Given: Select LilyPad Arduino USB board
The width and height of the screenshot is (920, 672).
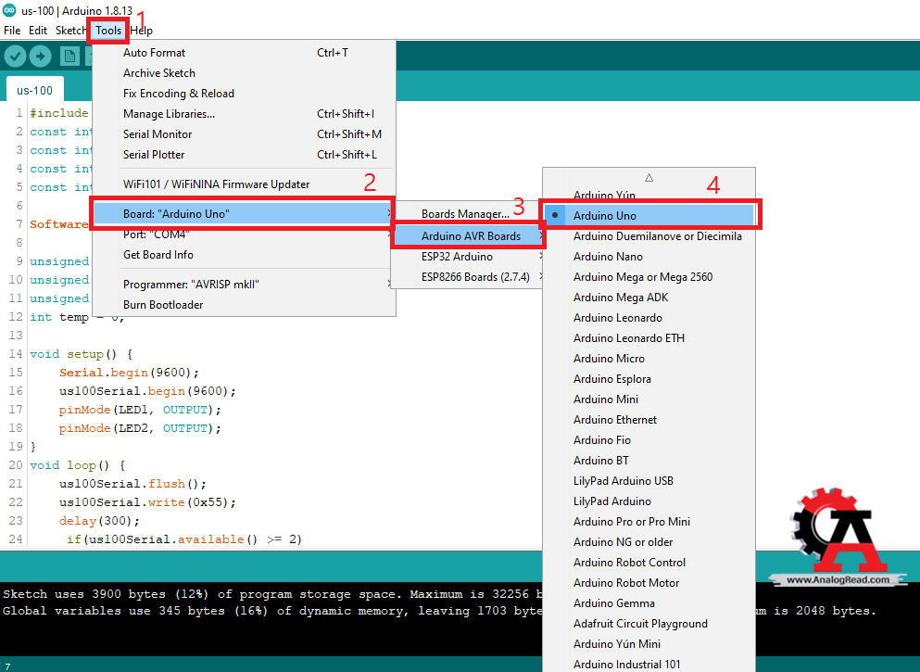Looking at the screenshot, I should point(649,481).
